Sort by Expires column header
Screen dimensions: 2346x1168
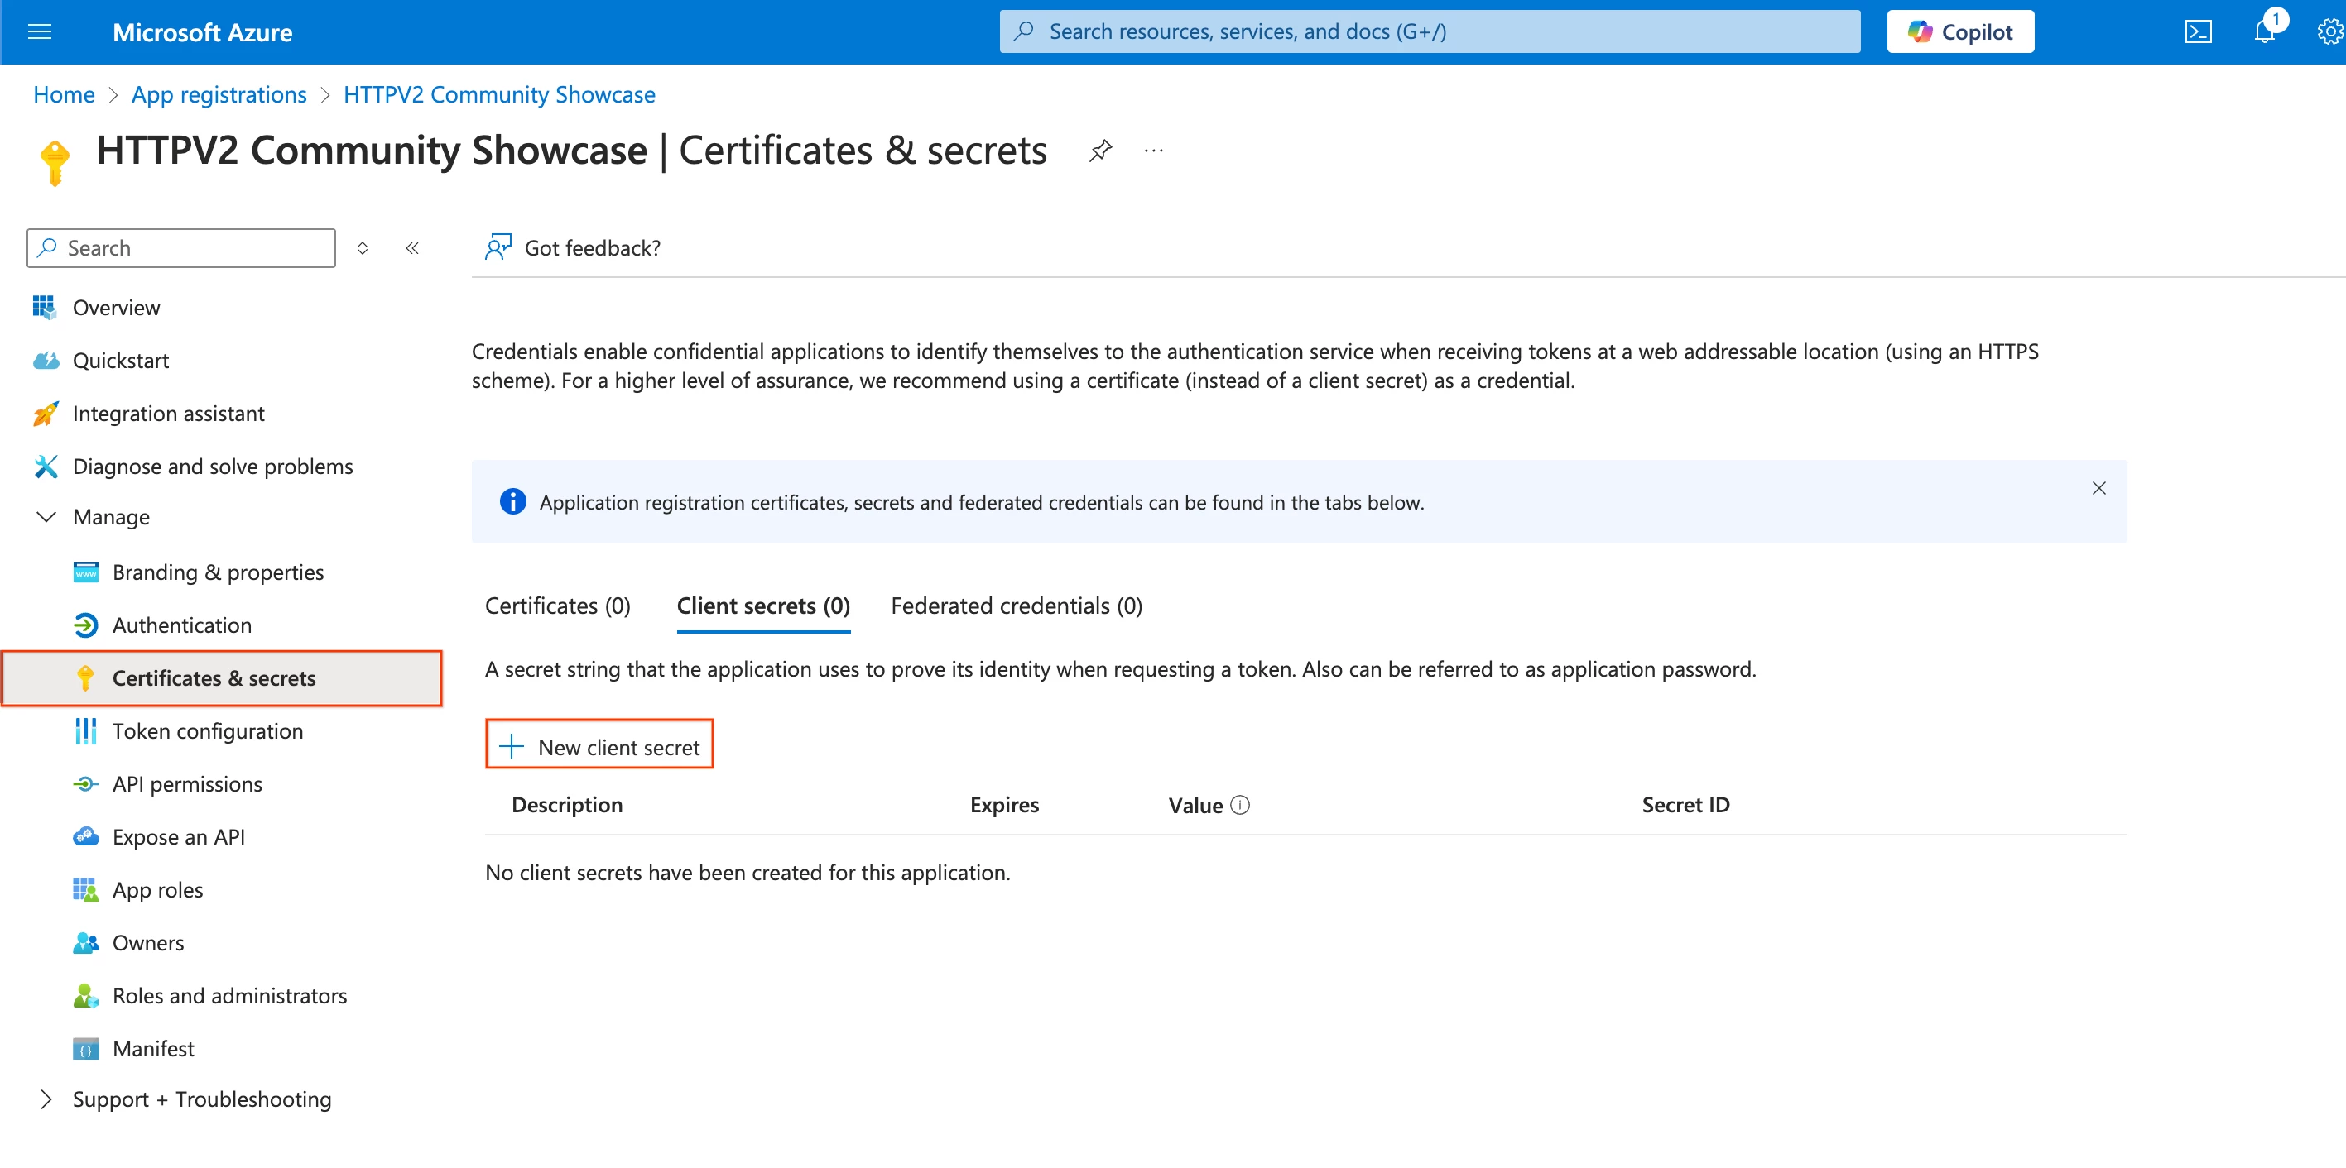click(x=1003, y=805)
